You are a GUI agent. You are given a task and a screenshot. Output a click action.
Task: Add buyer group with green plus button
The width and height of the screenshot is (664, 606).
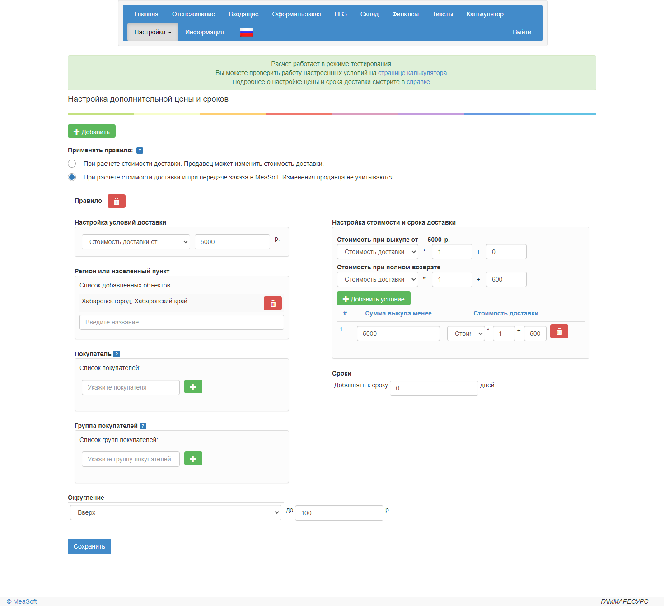tap(193, 458)
